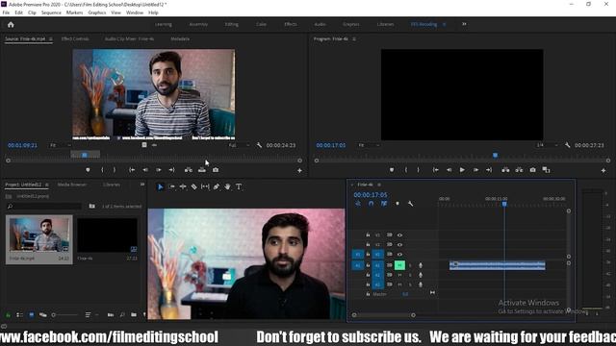Open Source panel menu icon
The image size is (616, 346).
[x=50, y=38]
